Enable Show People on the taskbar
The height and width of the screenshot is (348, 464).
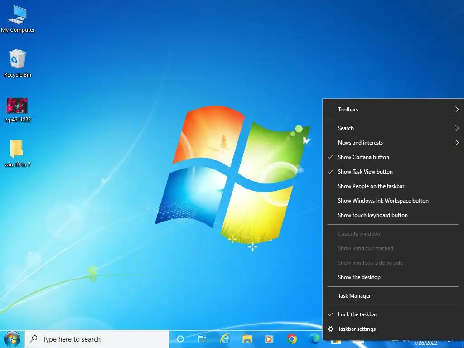tap(393, 186)
